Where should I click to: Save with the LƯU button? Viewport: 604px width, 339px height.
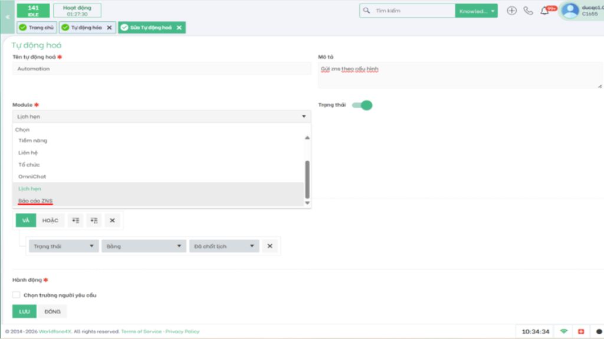[x=24, y=311]
